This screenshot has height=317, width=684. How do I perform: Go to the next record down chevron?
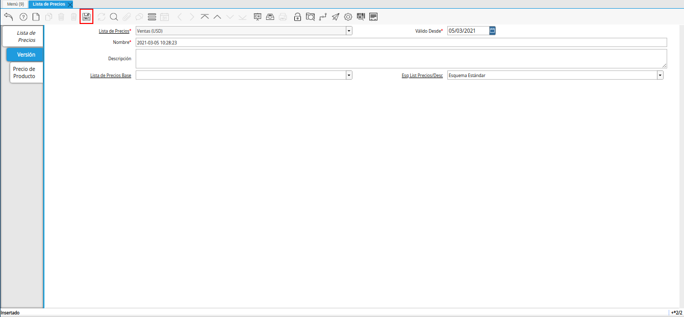coord(230,17)
